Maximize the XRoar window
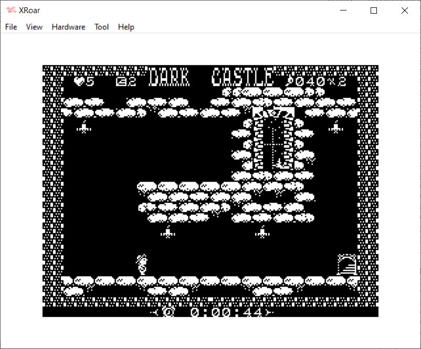This screenshot has height=349, width=421. click(374, 10)
